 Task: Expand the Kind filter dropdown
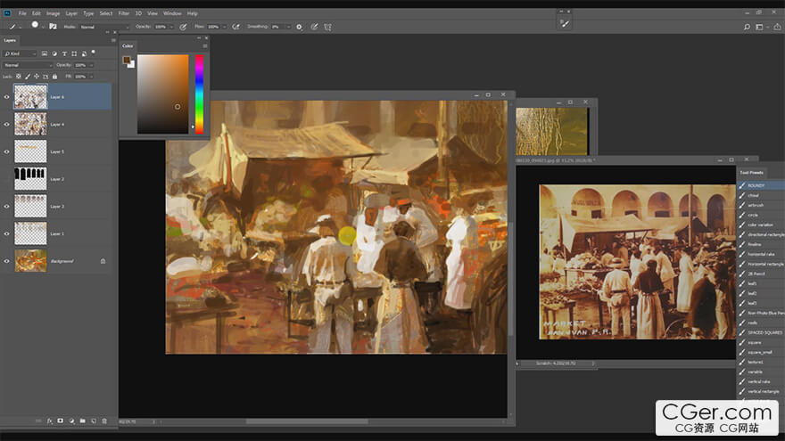[x=20, y=53]
